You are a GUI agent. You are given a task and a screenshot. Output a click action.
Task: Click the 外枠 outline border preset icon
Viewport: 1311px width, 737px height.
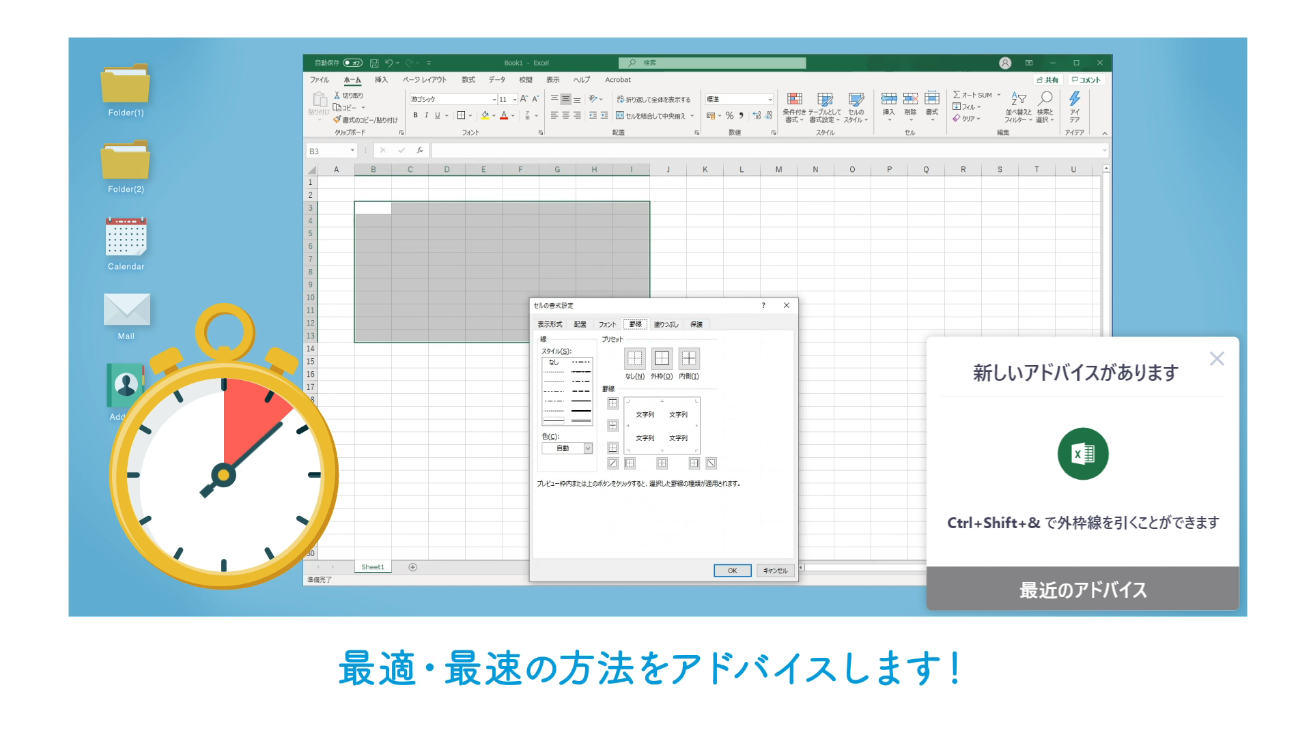pos(662,358)
